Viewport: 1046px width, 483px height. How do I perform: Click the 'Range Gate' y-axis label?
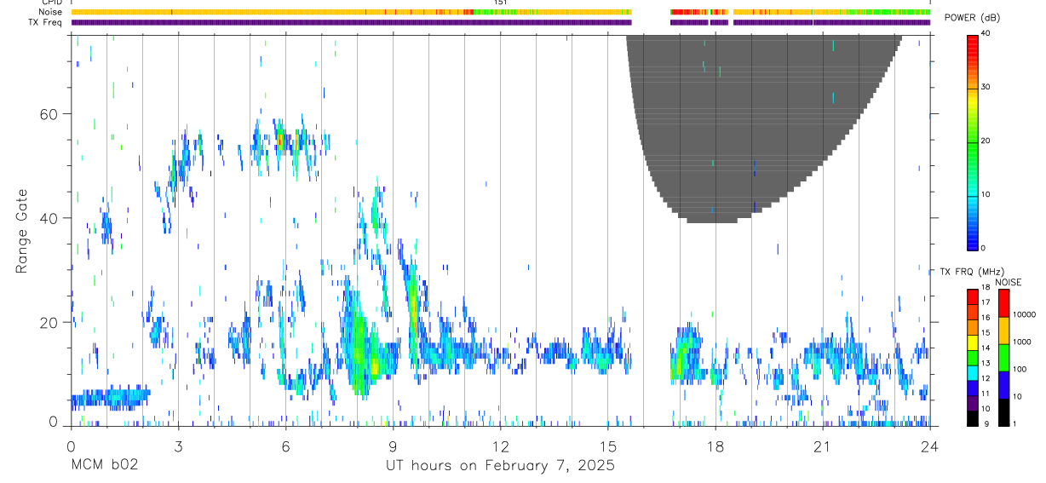click(x=21, y=232)
